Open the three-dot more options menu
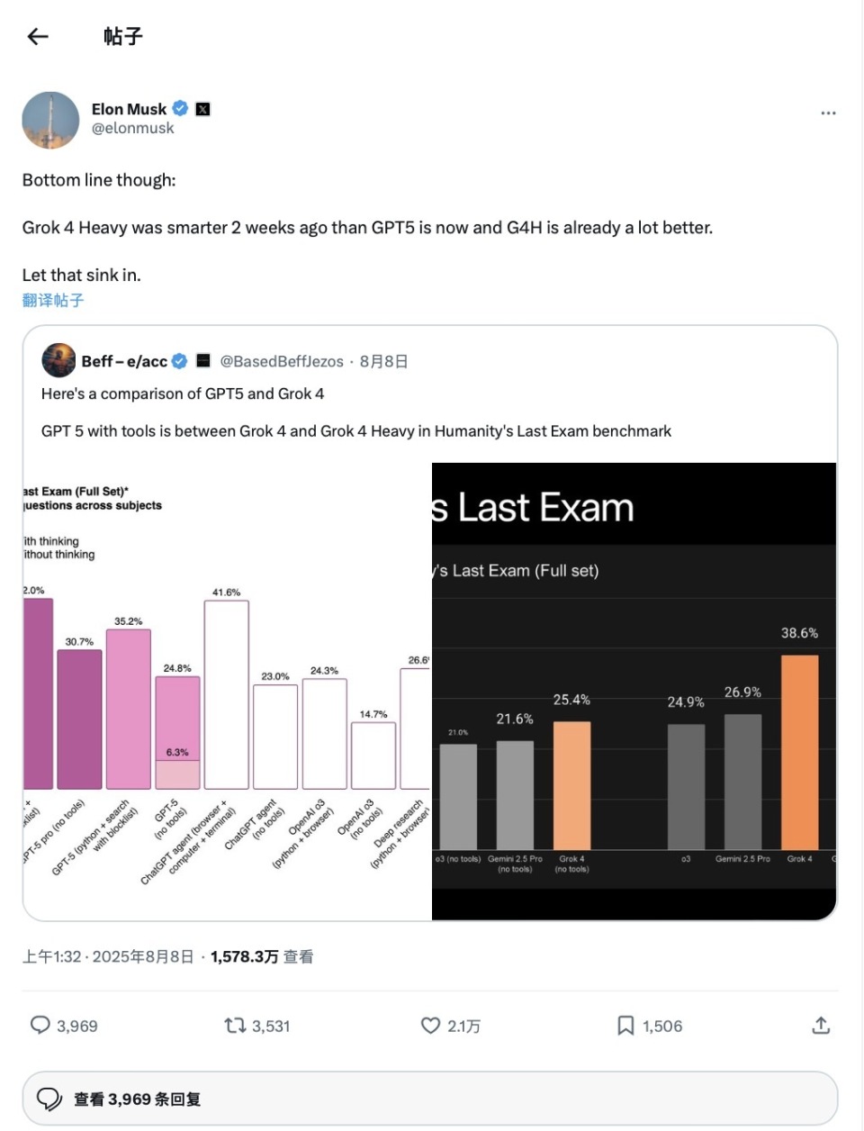This screenshot has width=864, height=1131. tap(828, 113)
